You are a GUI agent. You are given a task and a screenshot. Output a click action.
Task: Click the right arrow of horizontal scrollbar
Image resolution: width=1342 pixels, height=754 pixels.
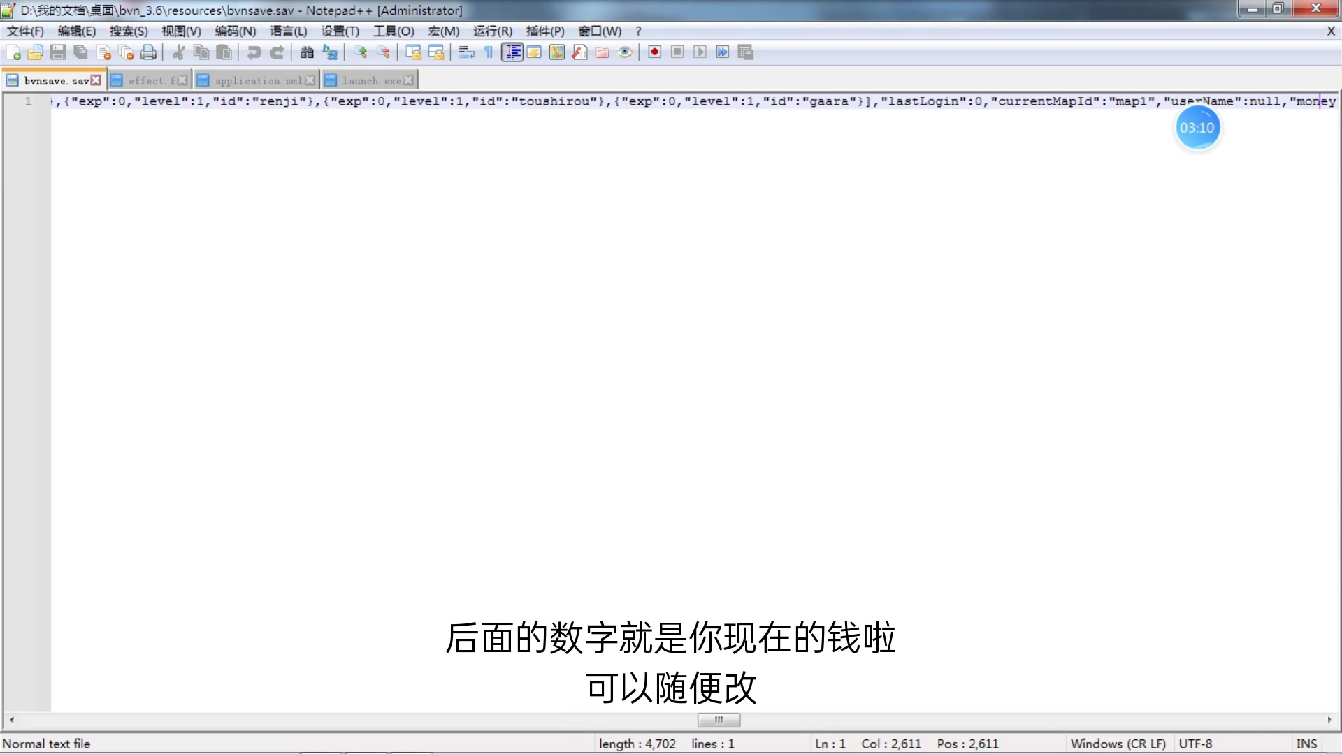click(x=1329, y=720)
